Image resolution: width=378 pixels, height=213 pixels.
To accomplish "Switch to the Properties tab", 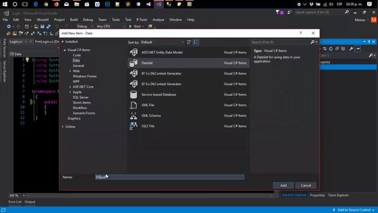I will tap(317, 195).
